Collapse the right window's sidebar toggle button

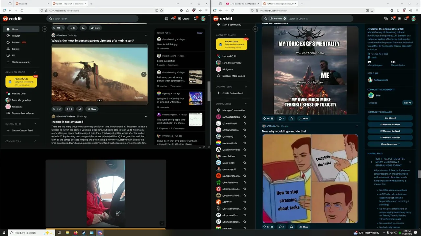point(255,29)
